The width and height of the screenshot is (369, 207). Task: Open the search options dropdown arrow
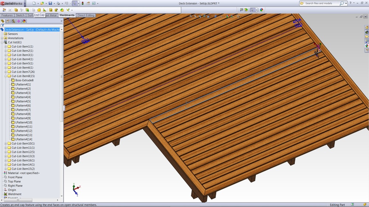pos(346,3)
